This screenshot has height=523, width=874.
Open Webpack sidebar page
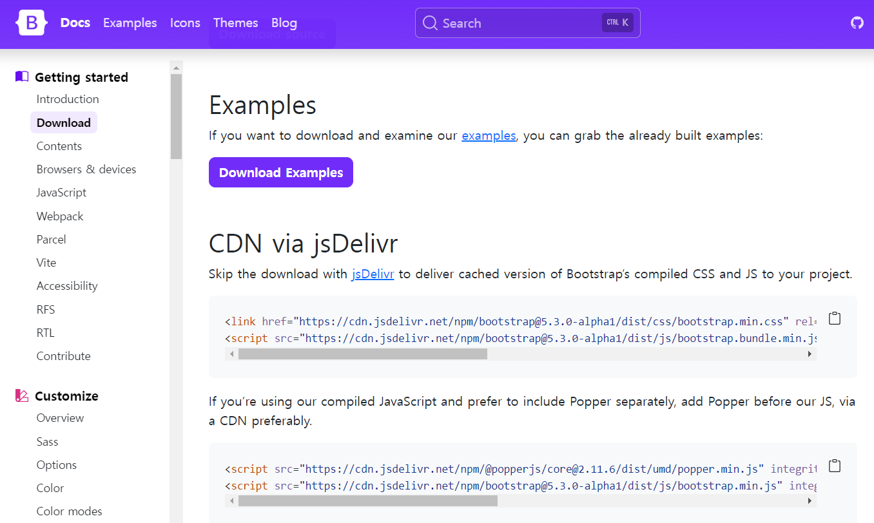click(x=60, y=216)
